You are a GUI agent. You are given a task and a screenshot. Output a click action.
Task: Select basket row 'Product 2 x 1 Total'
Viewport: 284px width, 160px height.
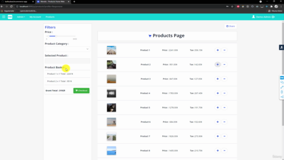(67, 81)
